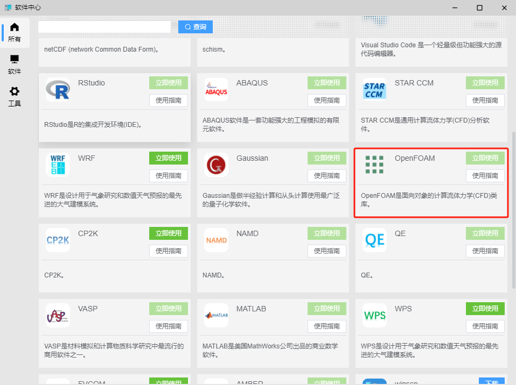This screenshot has height=385, width=516.
Task: Click the 查询 search button
Action: (x=196, y=27)
